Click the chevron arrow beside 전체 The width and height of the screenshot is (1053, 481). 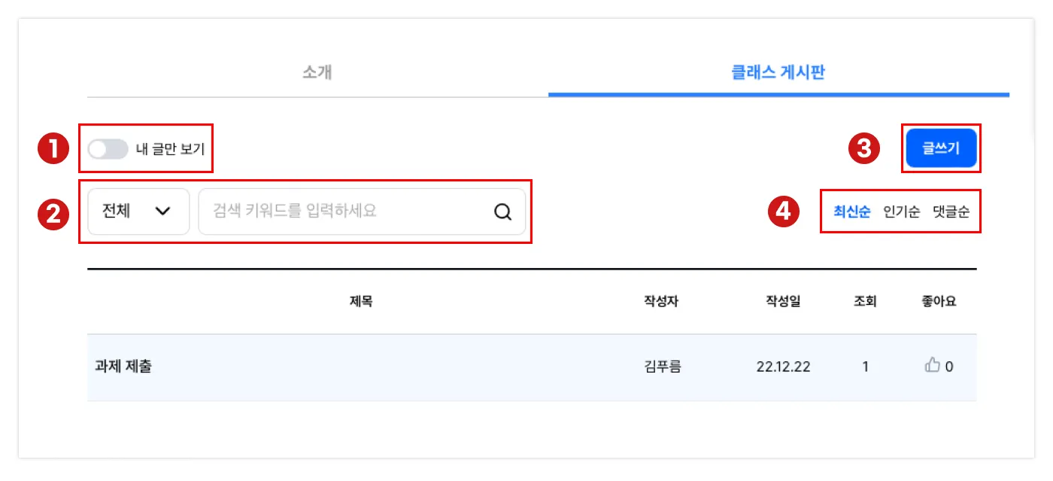(162, 212)
